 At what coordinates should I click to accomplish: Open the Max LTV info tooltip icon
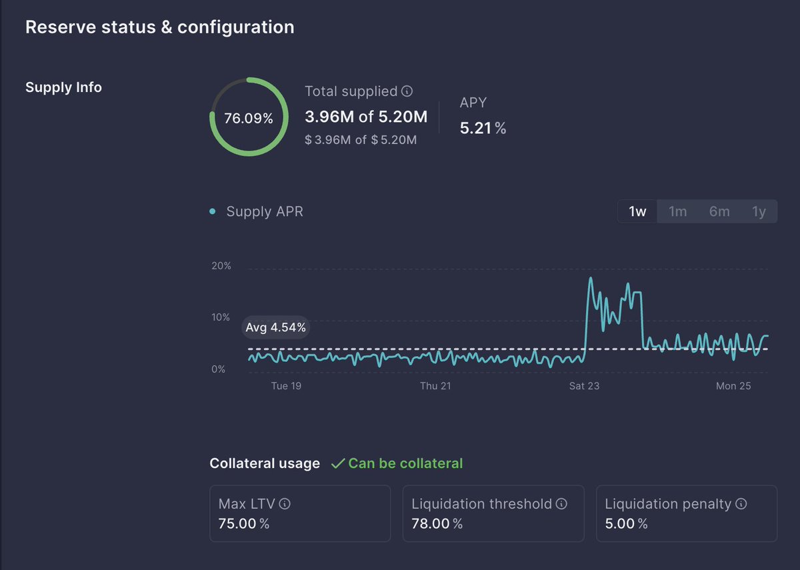(285, 504)
